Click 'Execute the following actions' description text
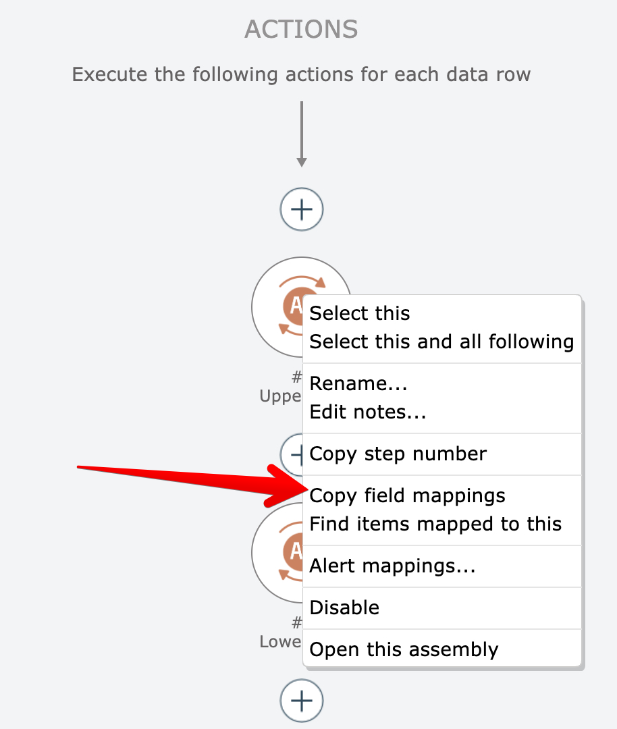This screenshot has height=729, width=617. tap(301, 74)
